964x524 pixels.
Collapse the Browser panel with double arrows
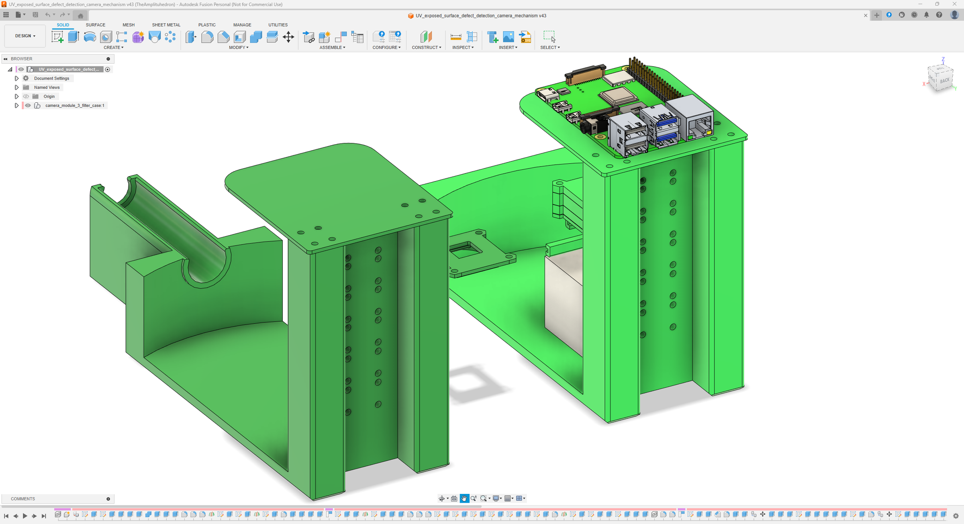click(x=6, y=59)
